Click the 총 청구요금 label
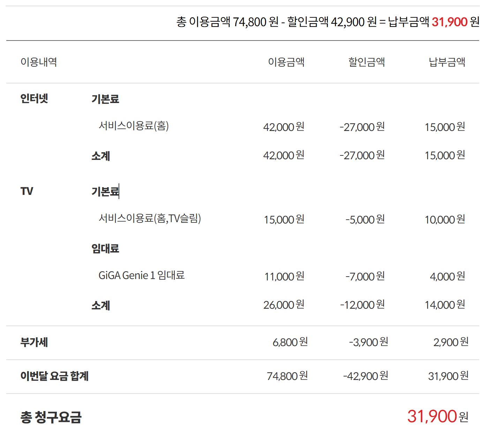 click(x=51, y=417)
